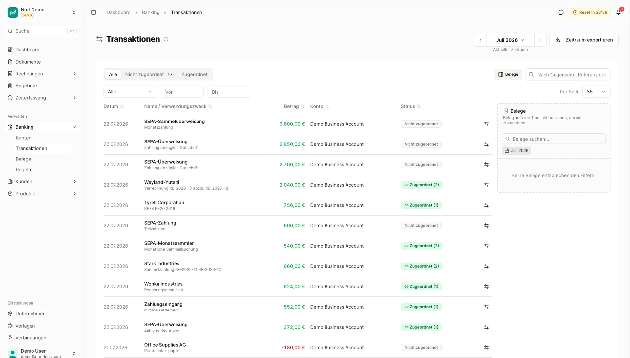
Task: Open the notifications bell
Action: (618, 12)
